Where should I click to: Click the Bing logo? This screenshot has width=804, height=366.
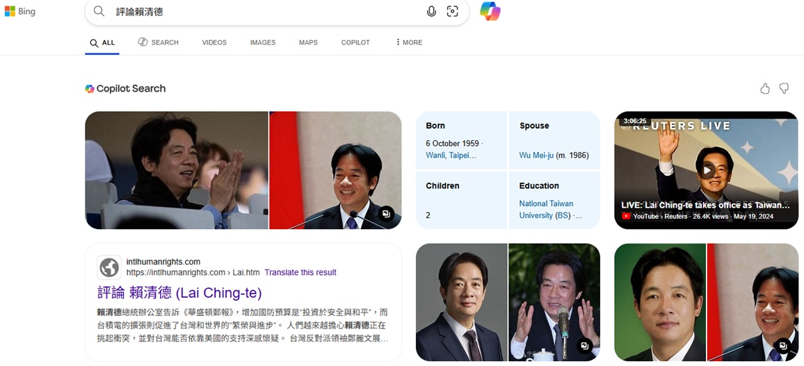19,12
